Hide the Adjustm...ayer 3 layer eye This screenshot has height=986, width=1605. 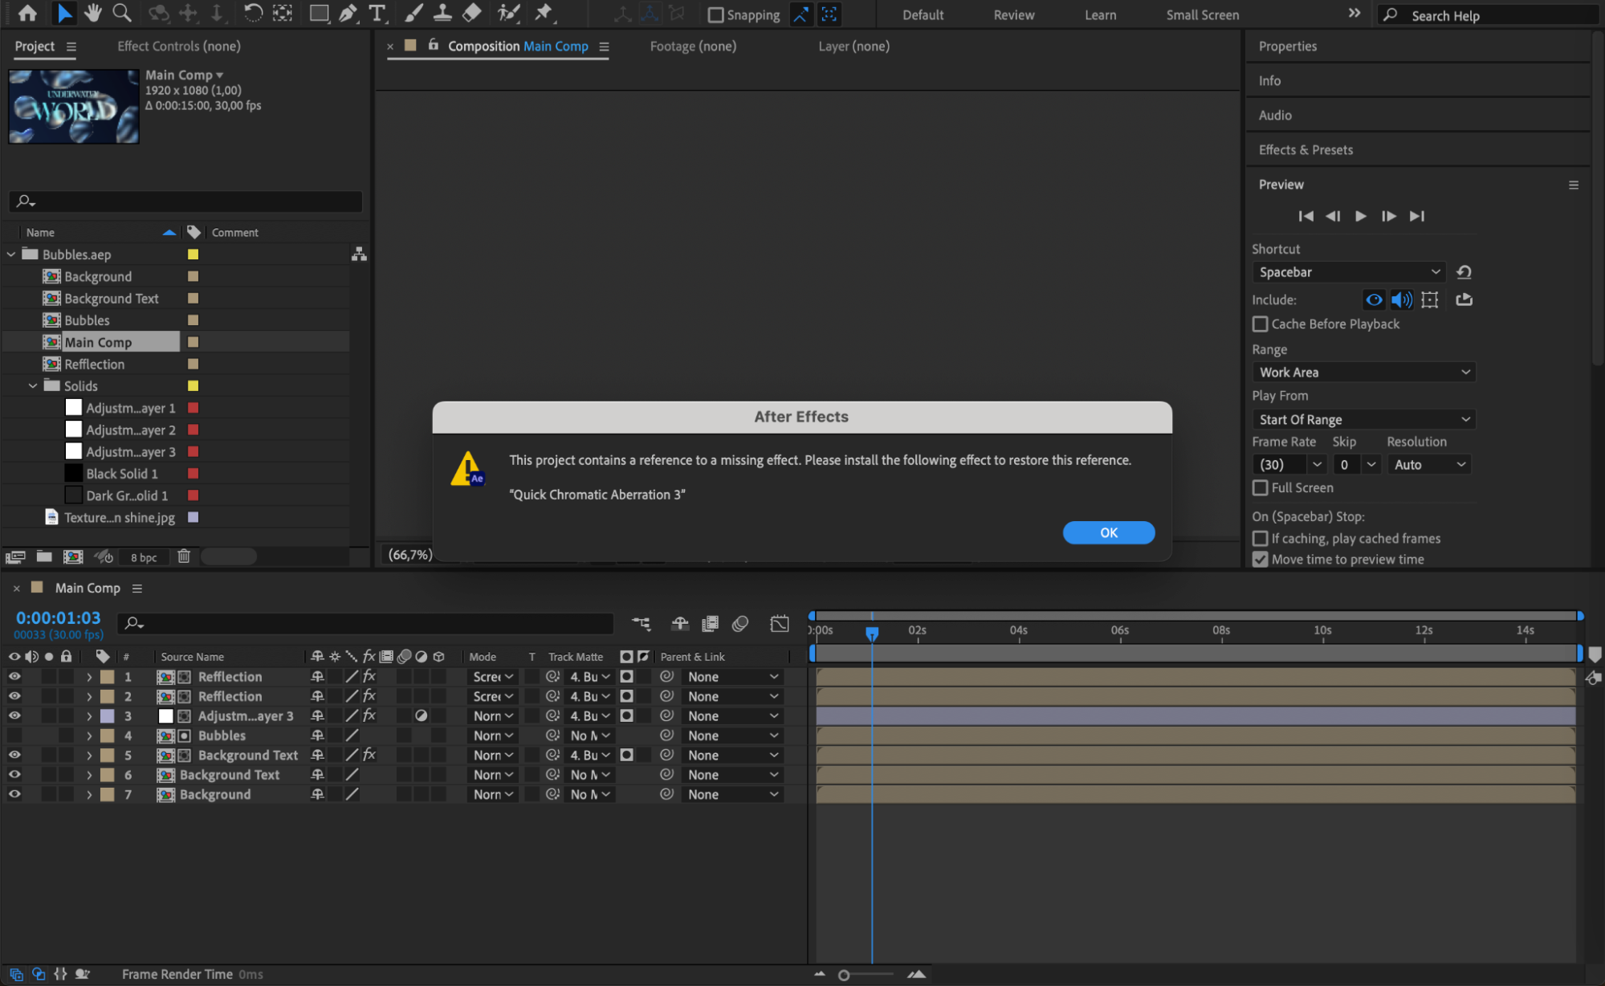[14, 715]
